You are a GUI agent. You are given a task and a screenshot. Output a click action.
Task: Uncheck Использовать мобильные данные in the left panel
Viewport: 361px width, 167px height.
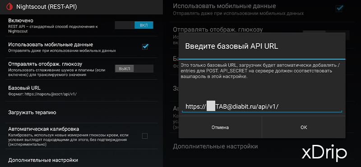145,47
